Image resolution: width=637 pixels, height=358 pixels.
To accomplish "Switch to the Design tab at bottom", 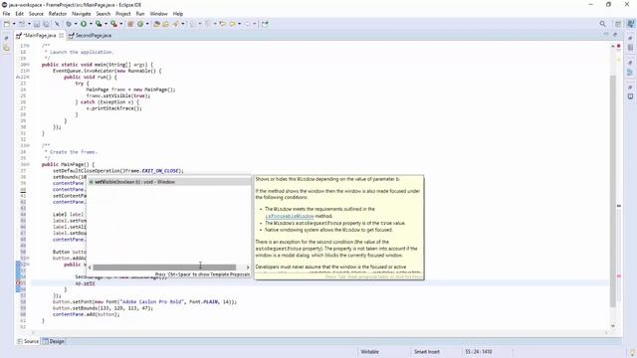I will coord(54,341).
